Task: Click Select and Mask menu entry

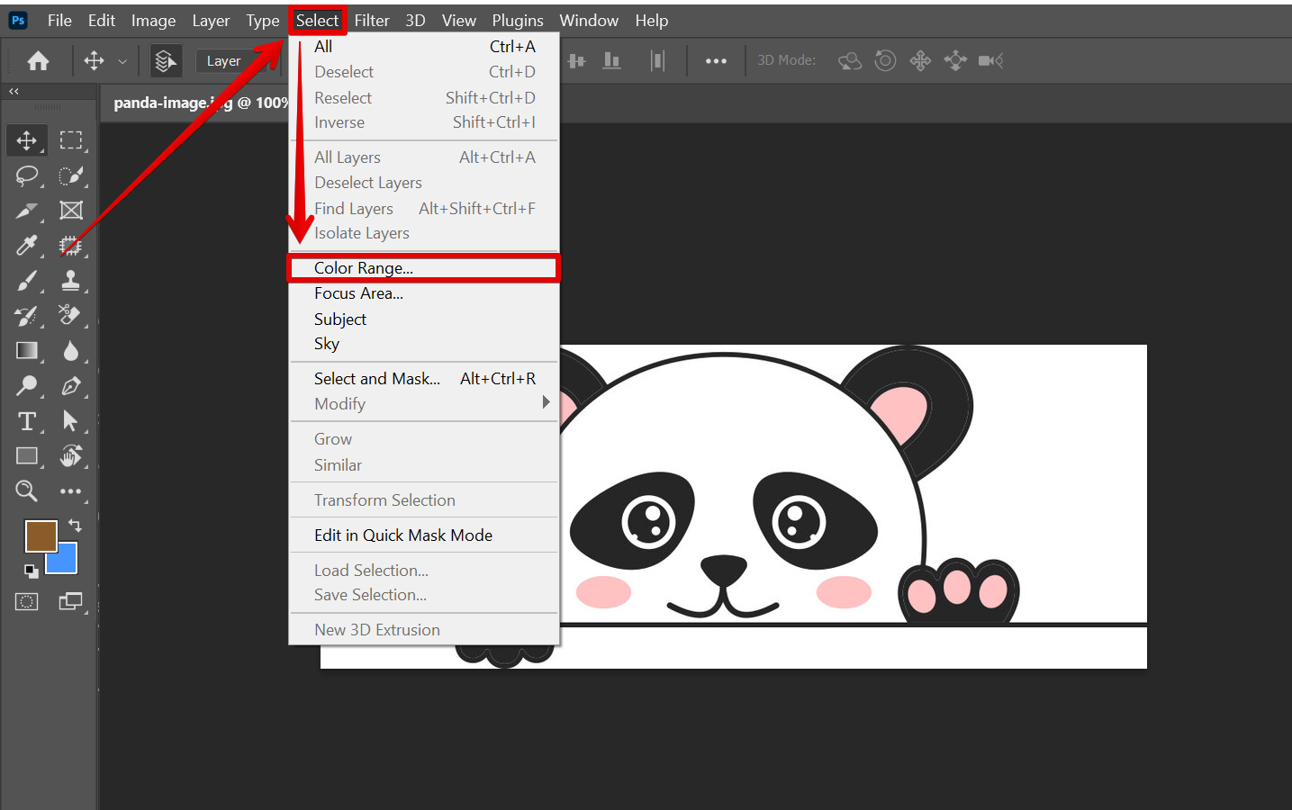Action: tap(377, 379)
